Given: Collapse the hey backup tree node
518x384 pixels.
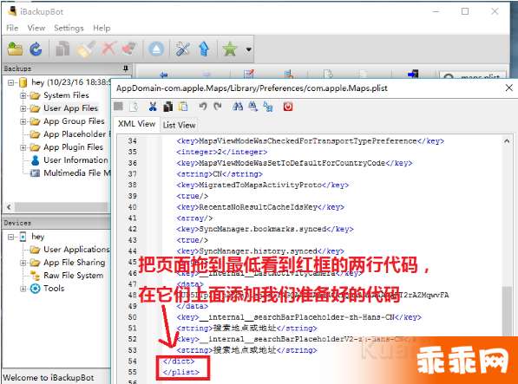Looking at the screenshot, I should 11,82.
